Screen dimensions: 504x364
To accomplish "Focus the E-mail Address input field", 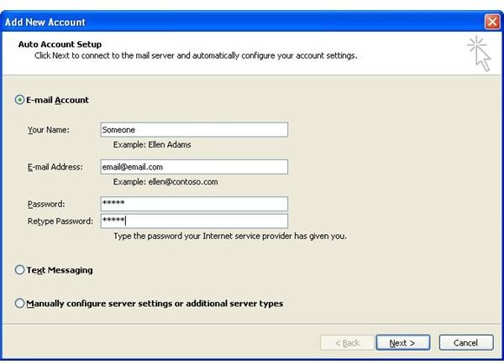I will click(194, 167).
